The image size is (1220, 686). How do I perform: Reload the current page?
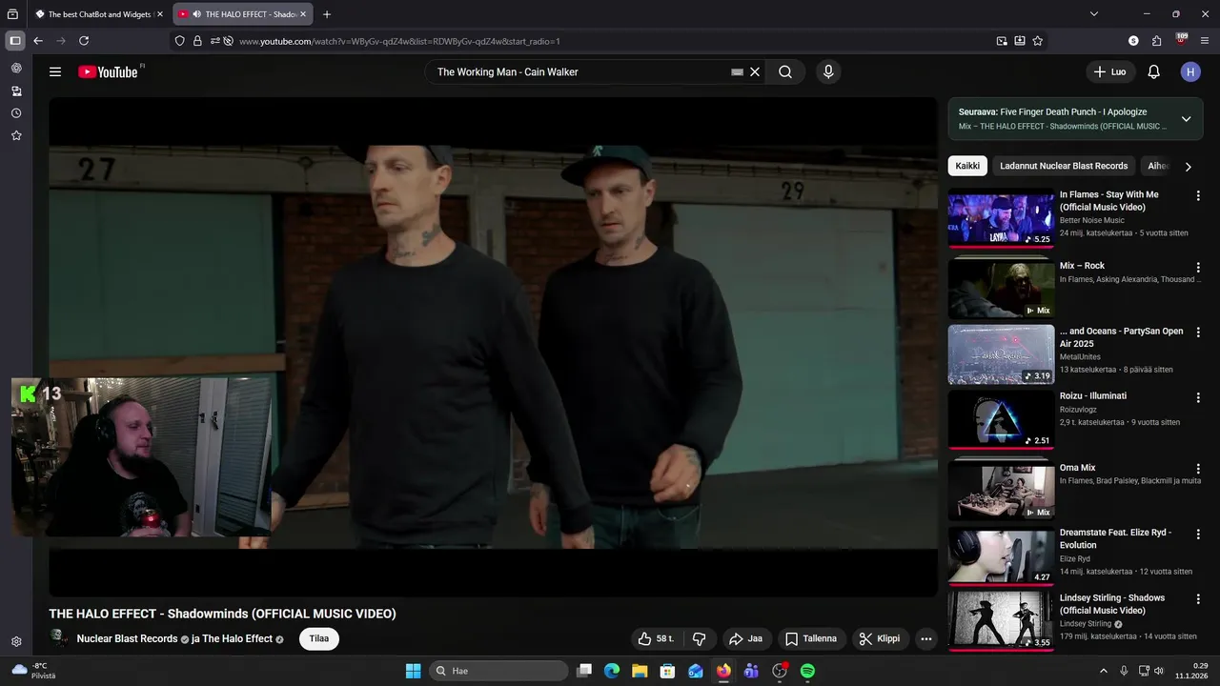point(84,41)
